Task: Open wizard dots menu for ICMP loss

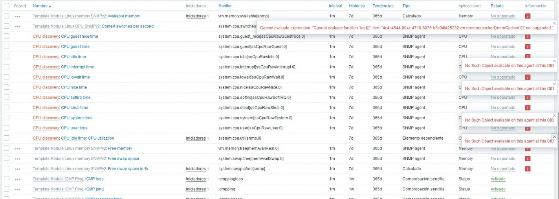Action: coord(18,179)
